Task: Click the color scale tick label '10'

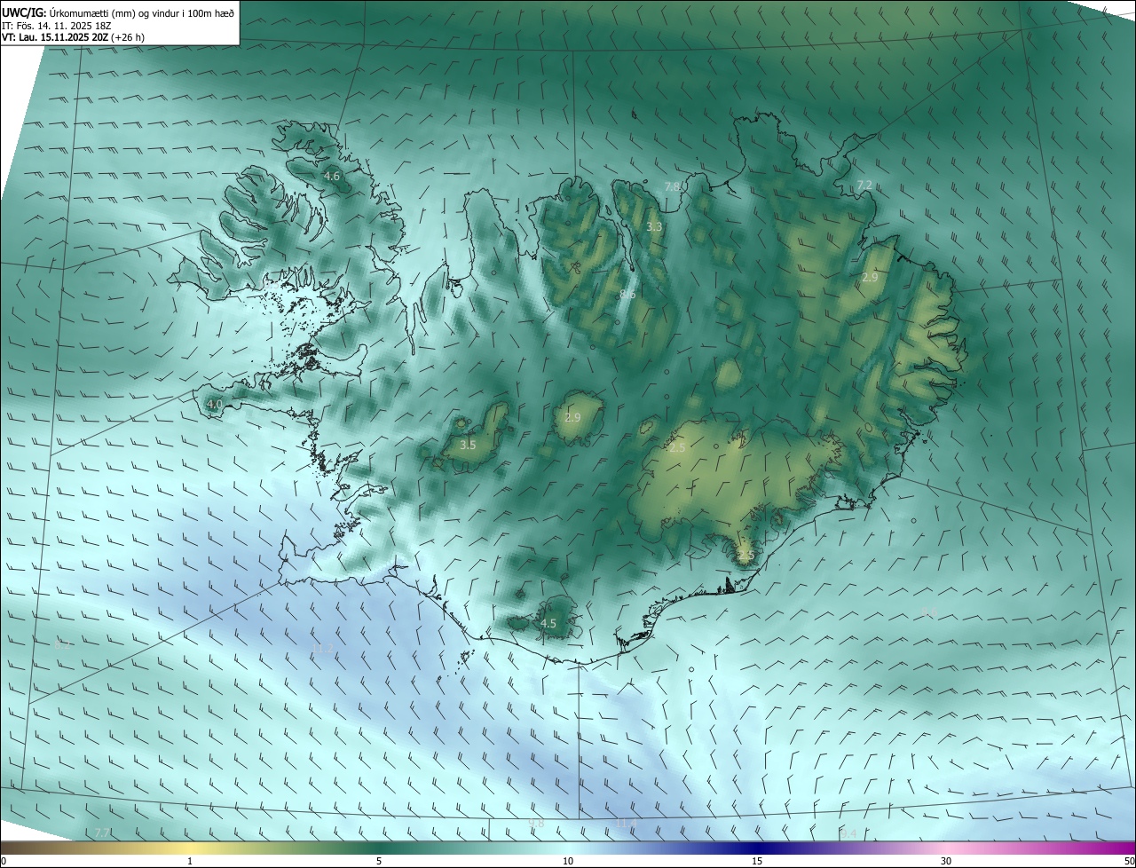Action: pos(568,861)
